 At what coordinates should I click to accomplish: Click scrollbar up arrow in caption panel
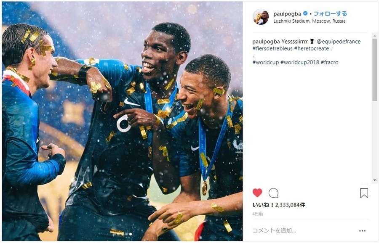click(x=375, y=36)
